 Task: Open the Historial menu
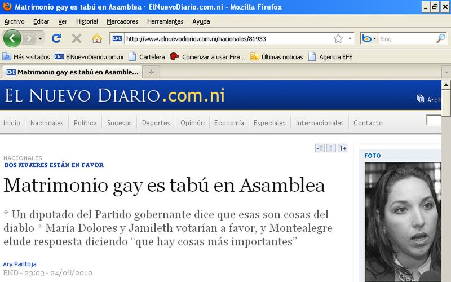tap(87, 21)
